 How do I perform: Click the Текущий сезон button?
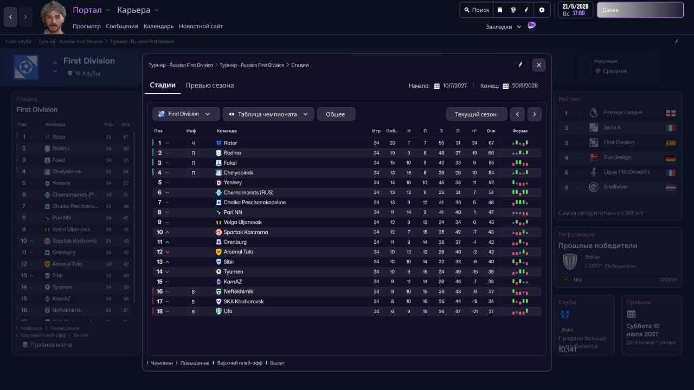(x=476, y=114)
